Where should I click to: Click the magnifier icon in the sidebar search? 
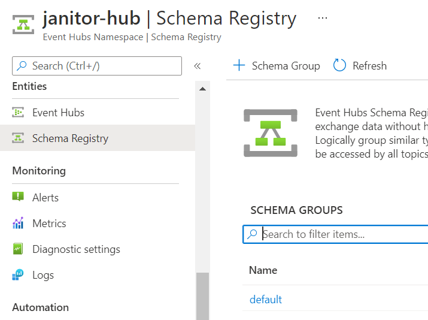pyautogui.click(x=22, y=66)
